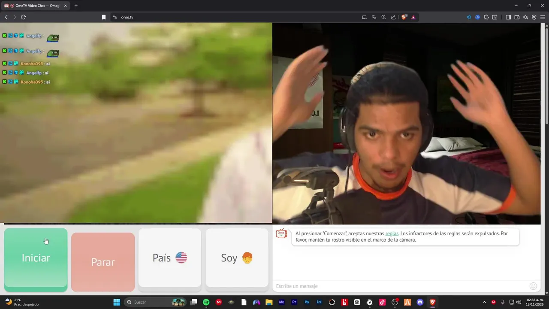Viewport: 549px width, 309px height.
Task: Toggle the browser sidebar panel
Action: (508, 17)
